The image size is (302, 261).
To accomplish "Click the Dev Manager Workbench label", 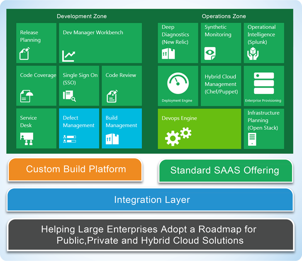I will pos(93,32).
